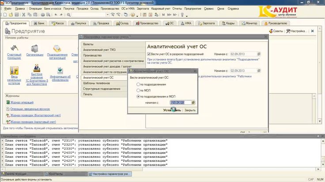This screenshot has width=325, height=182.
Task: Select radio option по подразделениям
Action: point(138,84)
